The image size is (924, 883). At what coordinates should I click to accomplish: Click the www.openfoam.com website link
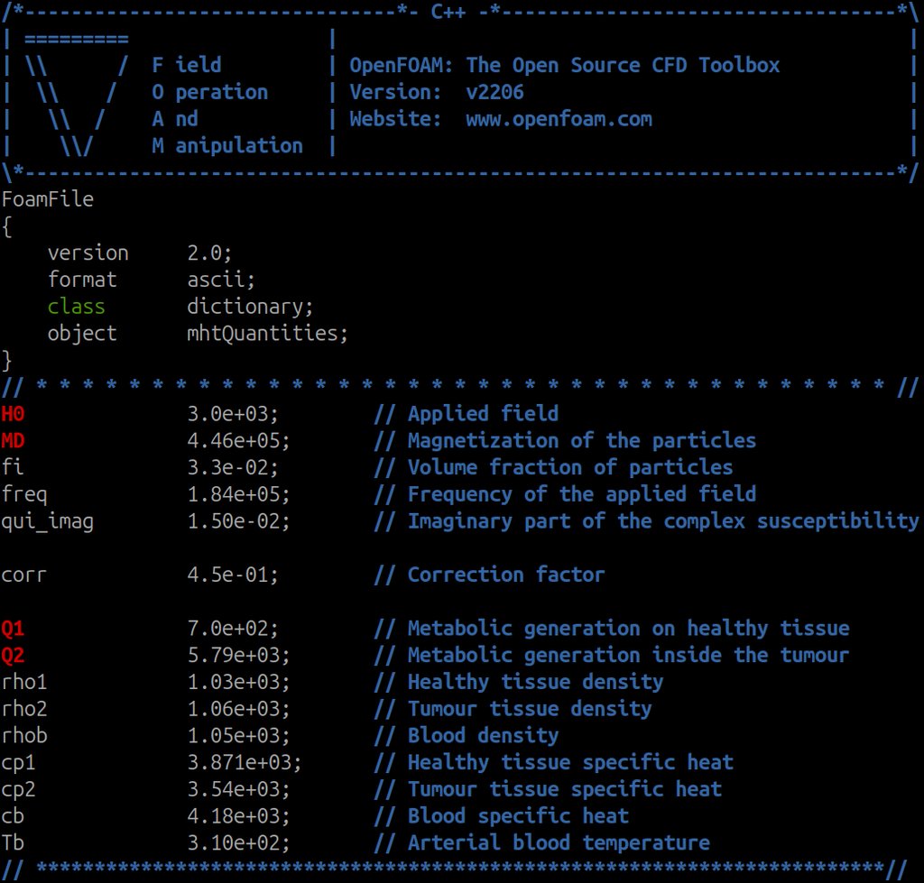click(x=559, y=119)
